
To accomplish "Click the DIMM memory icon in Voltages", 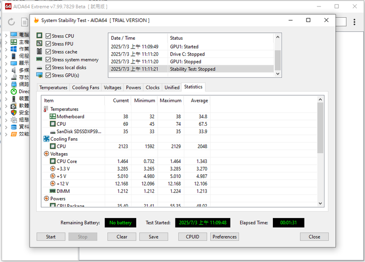I will pyautogui.click(x=52, y=191).
